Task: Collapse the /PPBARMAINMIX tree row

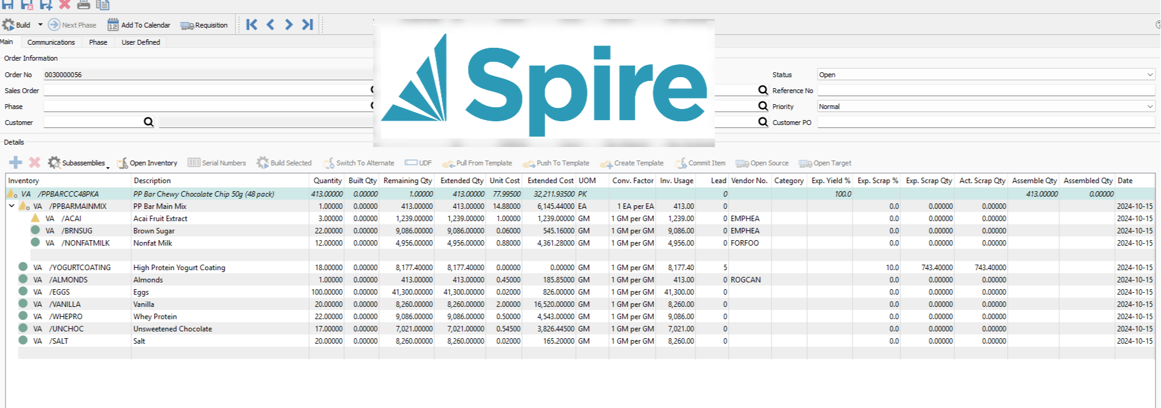Action: pyautogui.click(x=12, y=206)
